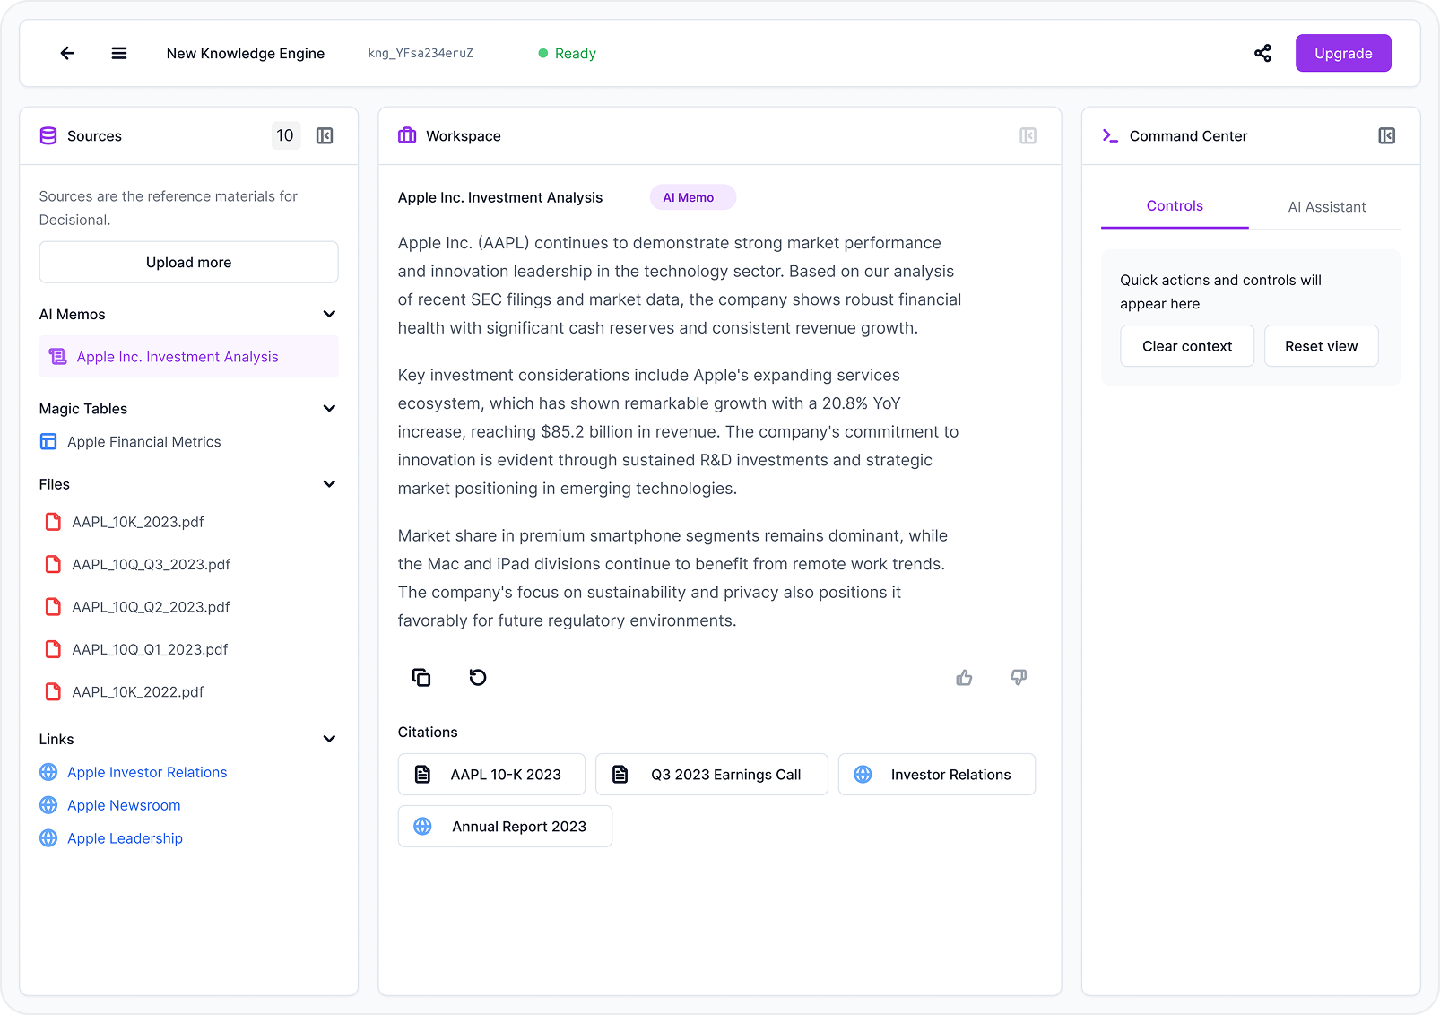Image resolution: width=1440 pixels, height=1015 pixels.
Task: Click the Upload more button
Action: click(188, 263)
